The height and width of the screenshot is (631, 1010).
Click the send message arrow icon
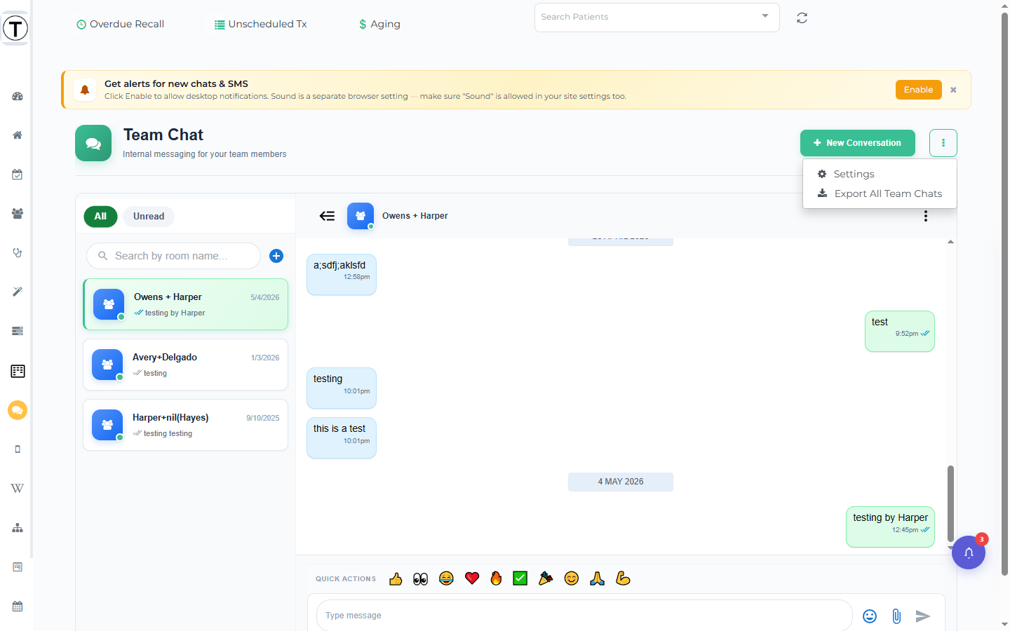tap(923, 616)
